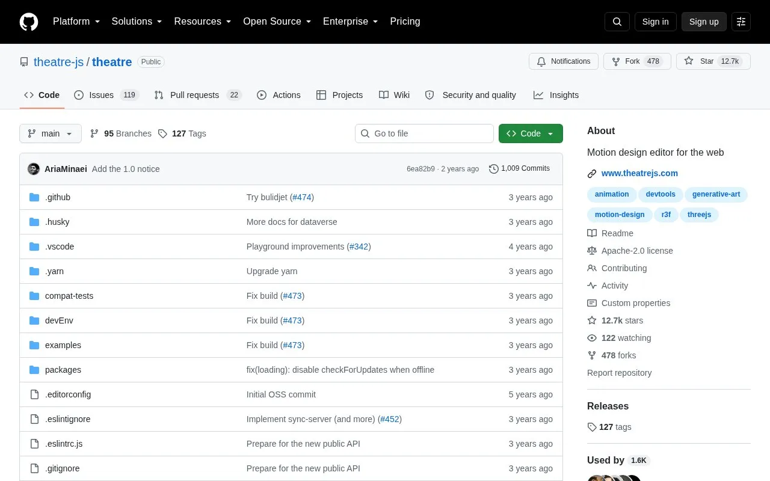The width and height of the screenshot is (770, 481).
Task: Open the packages folder
Action: (63, 370)
